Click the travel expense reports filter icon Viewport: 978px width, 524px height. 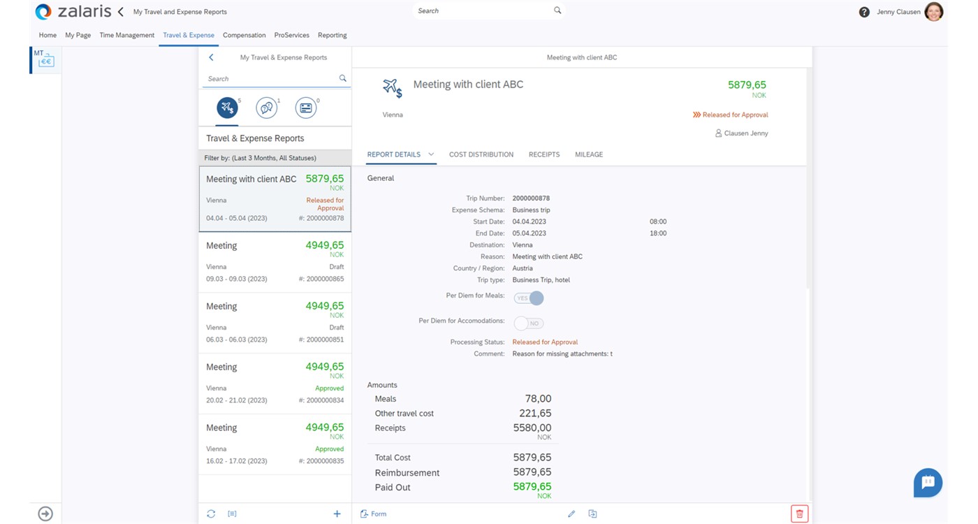tap(227, 108)
